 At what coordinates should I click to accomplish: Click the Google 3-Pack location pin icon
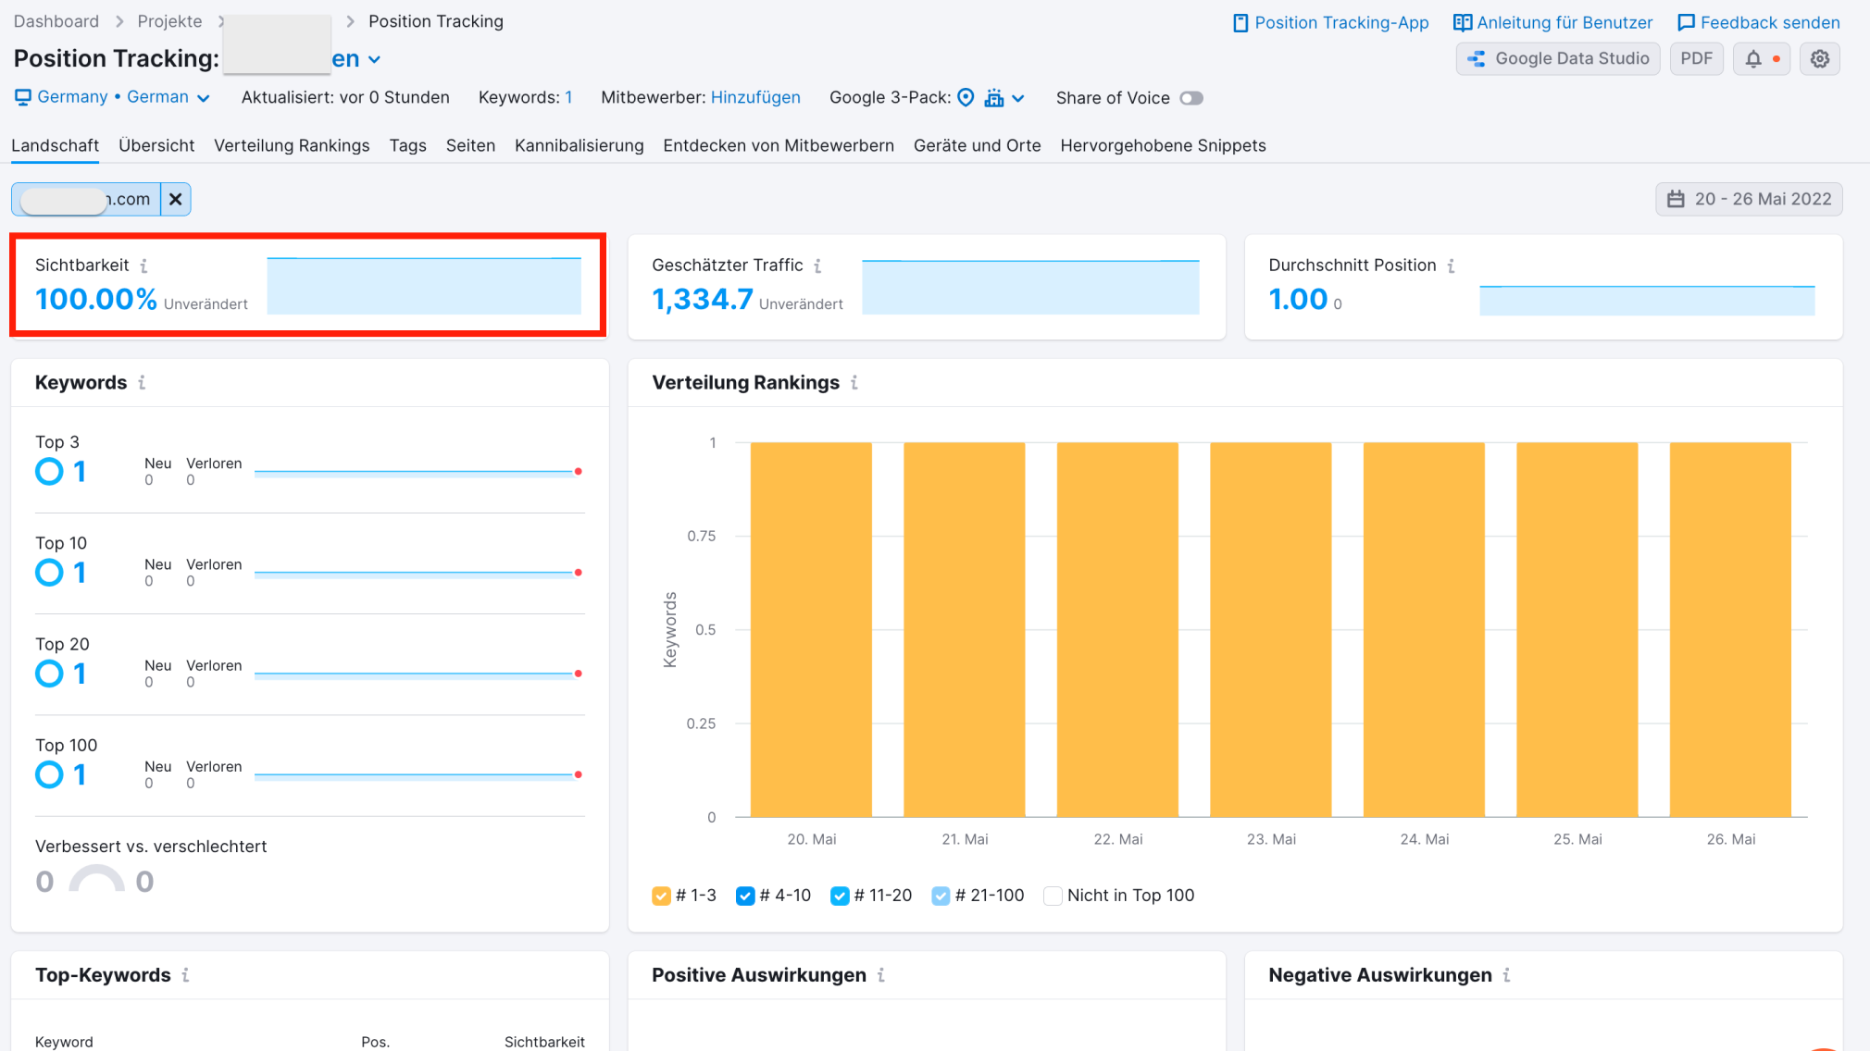[966, 97]
